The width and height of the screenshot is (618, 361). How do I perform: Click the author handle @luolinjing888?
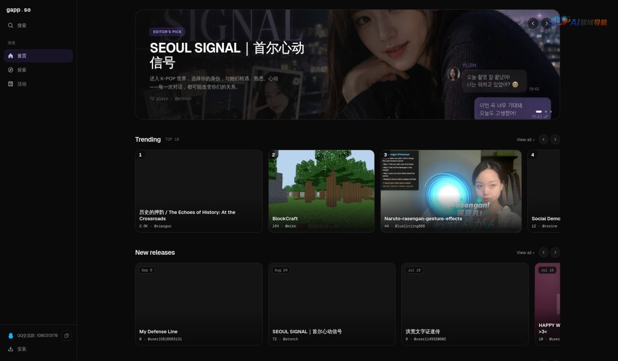[x=409, y=226]
